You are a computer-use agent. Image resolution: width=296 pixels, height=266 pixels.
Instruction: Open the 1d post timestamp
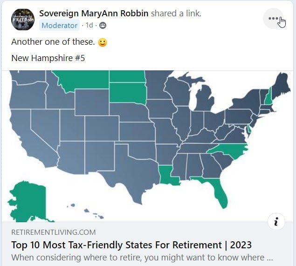pyautogui.click(x=89, y=25)
